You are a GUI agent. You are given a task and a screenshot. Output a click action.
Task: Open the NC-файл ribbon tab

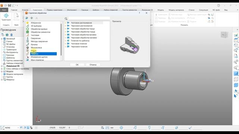[216, 10]
